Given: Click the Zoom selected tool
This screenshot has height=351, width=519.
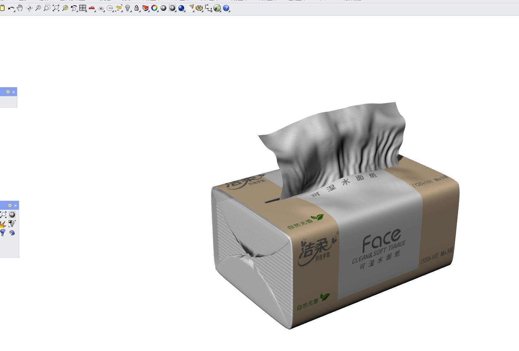Looking at the screenshot, I should (x=65, y=8).
